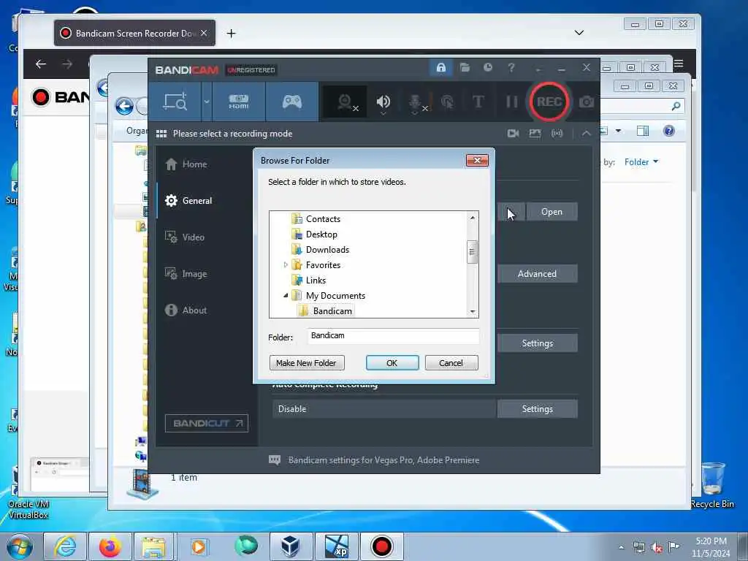
Task: Expand the Favorites folder arrow
Action: pos(286,264)
